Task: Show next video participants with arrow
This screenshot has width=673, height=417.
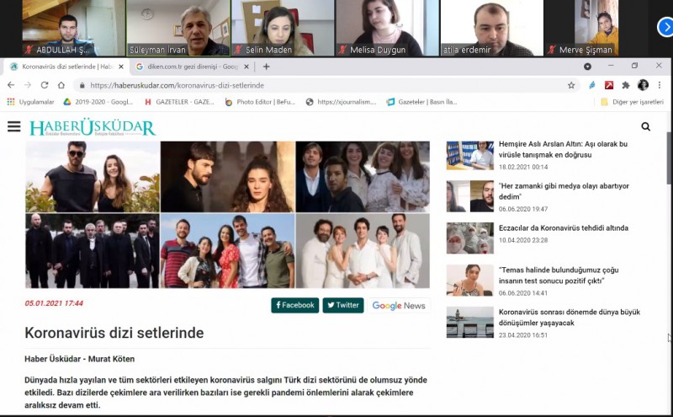Action: (x=664, y=27)
